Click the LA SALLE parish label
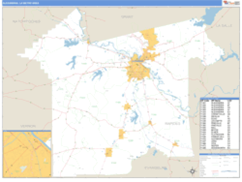 click(x=224, y=26)
